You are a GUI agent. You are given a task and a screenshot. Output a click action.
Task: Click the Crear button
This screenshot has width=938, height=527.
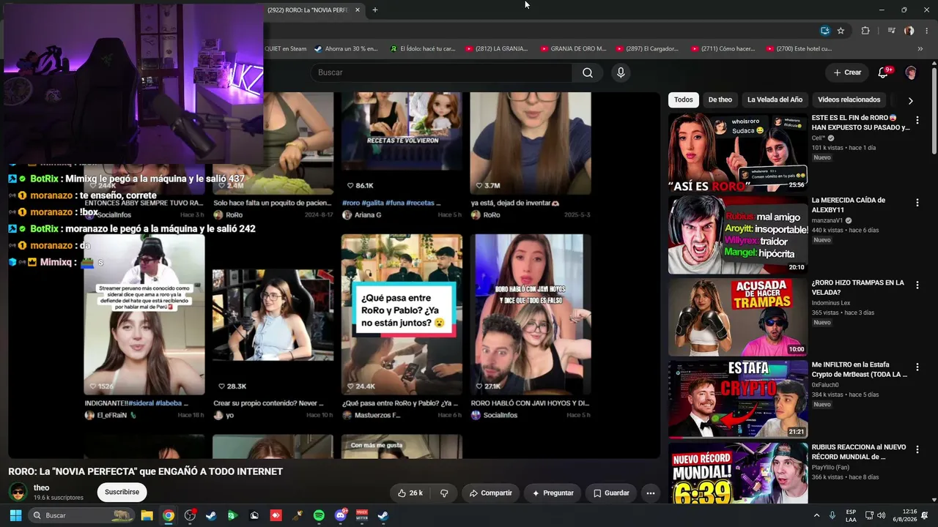point(847,72)
